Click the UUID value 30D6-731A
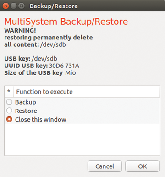165x177 pixels. (64, 66)
